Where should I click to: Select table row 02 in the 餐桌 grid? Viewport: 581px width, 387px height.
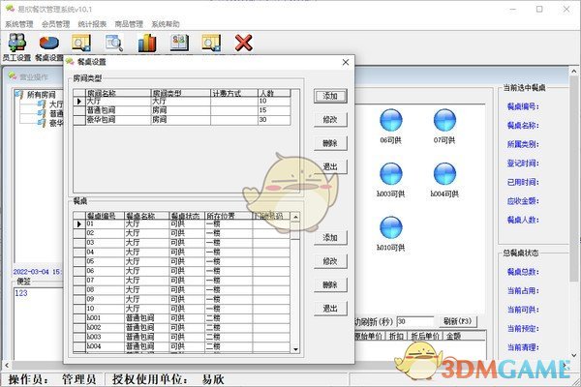pyautogui.click(x=182, y=233)
